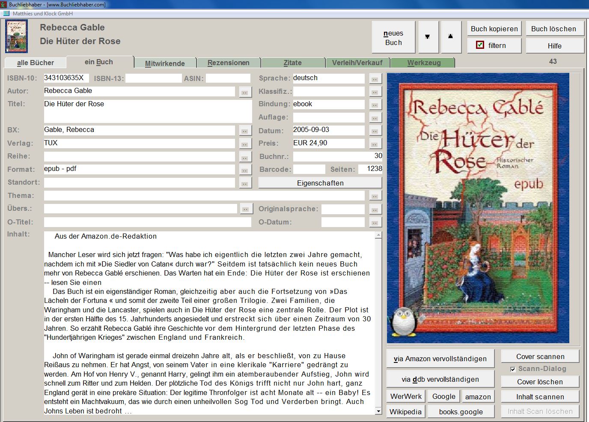This screenshot has height=422, width=589.
Task: Disable the Scann-Dialog checkbox
Action: [x=513, y=369]
